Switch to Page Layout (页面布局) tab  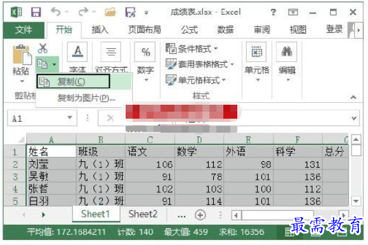145,30
